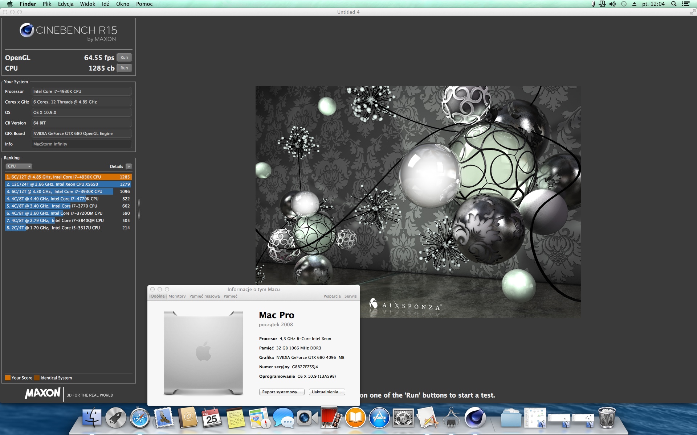
Task: Open the Plik menu
Action: (47, 4)
